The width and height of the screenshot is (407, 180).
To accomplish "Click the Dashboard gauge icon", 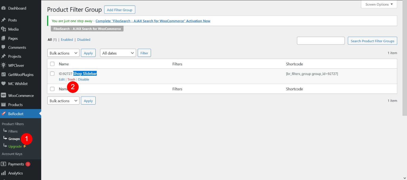I will pos(3,8).
